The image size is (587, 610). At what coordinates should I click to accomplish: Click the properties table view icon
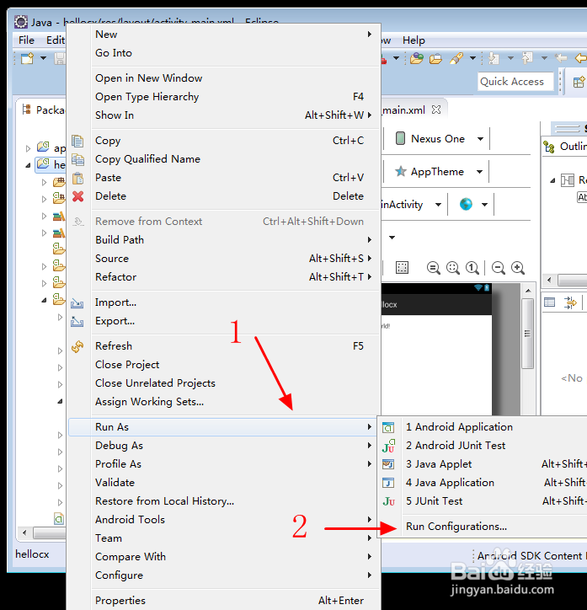(x=549, y=302)
